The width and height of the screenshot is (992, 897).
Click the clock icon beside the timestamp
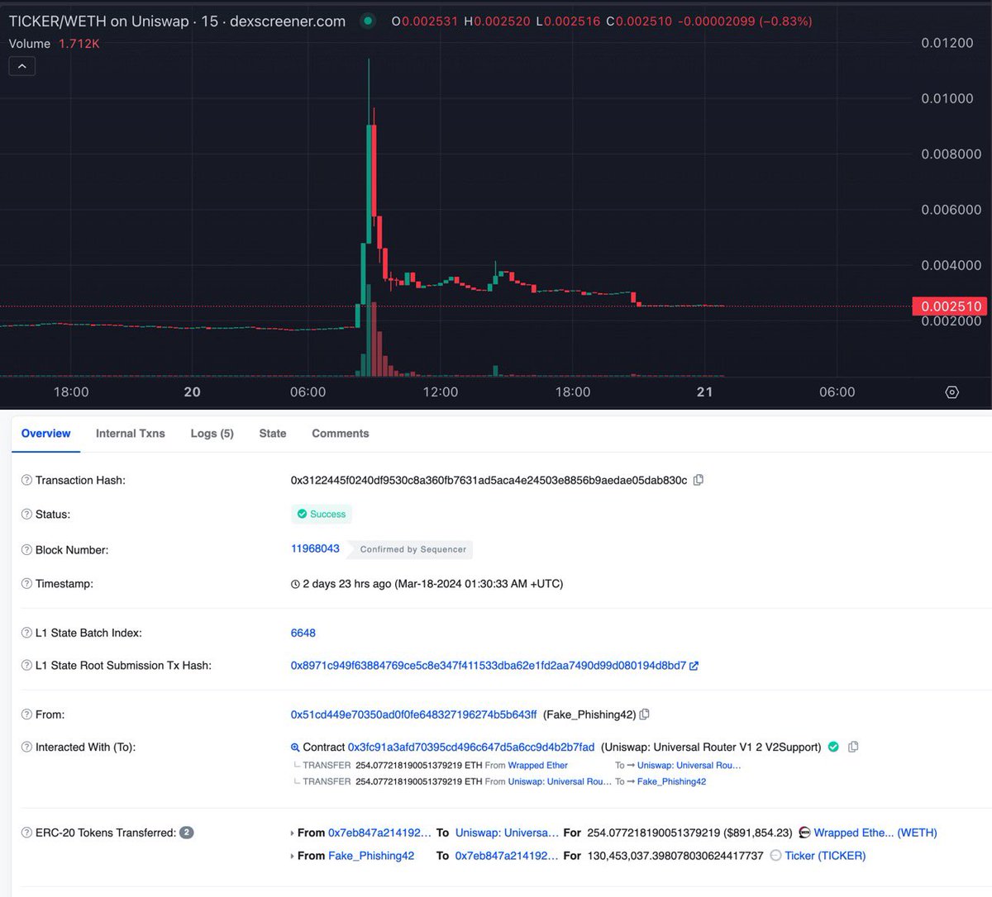[294, 584]
